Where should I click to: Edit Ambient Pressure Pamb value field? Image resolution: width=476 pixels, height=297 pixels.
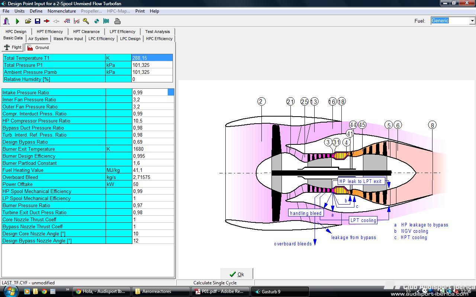pos(152,72)
